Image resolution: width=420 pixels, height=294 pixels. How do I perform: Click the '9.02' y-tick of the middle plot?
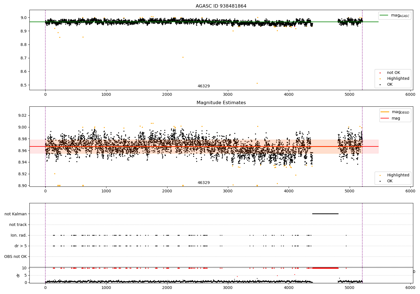[23, 116]
